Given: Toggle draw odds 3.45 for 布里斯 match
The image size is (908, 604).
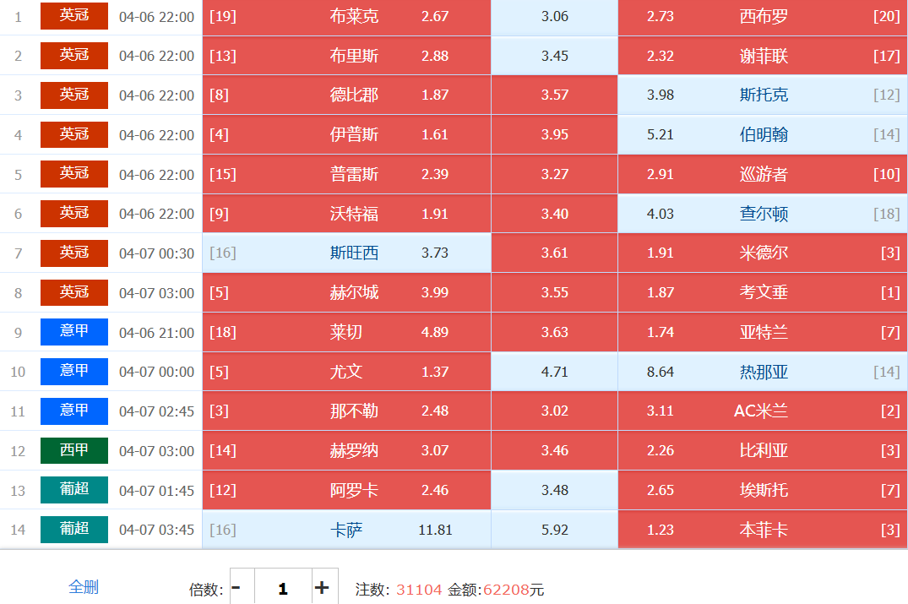Looking at the screenshot, I should (x=554, y=56).
